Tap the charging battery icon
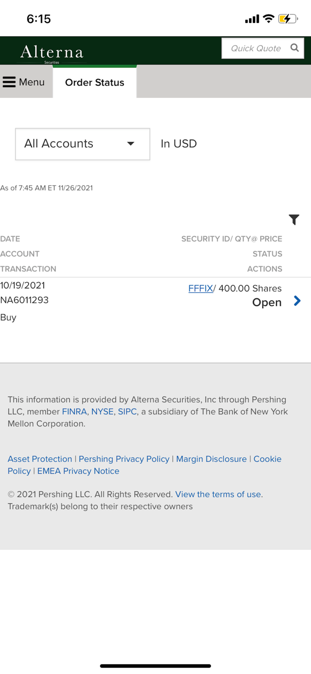 point(288,18)
